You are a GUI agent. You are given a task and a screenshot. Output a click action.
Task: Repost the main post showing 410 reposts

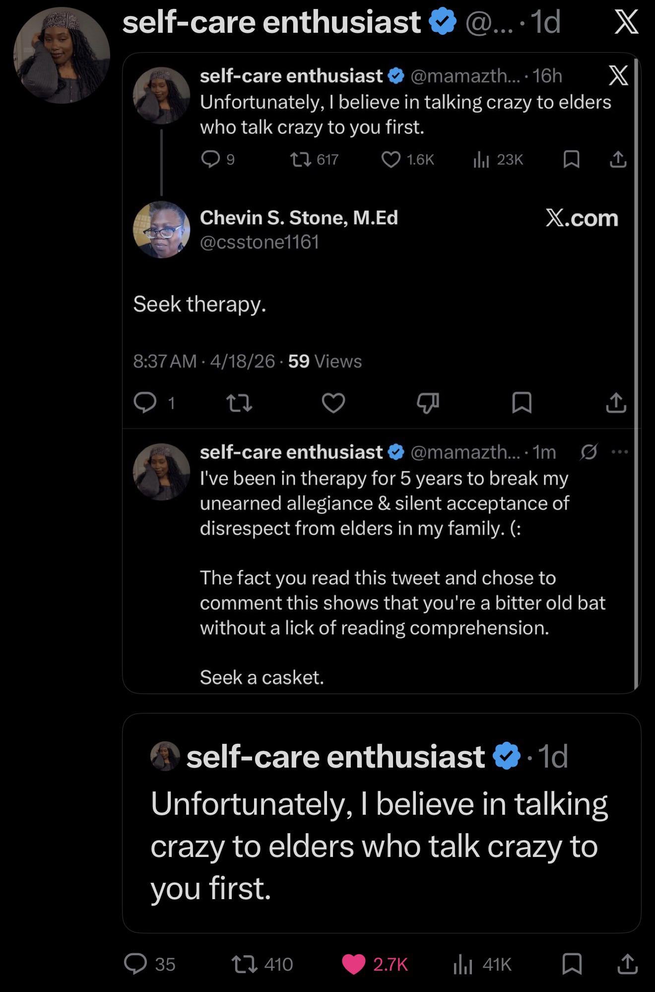pos(244,964)
